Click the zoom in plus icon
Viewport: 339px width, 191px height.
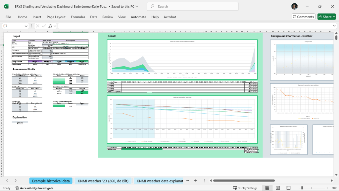[328, 188]
